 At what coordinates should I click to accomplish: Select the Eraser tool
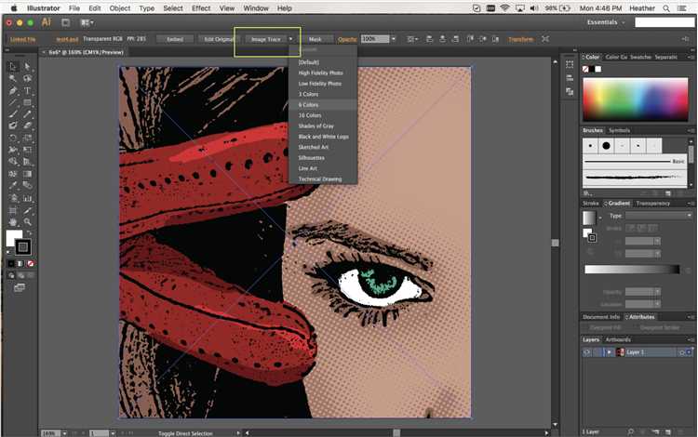[27, 126]
